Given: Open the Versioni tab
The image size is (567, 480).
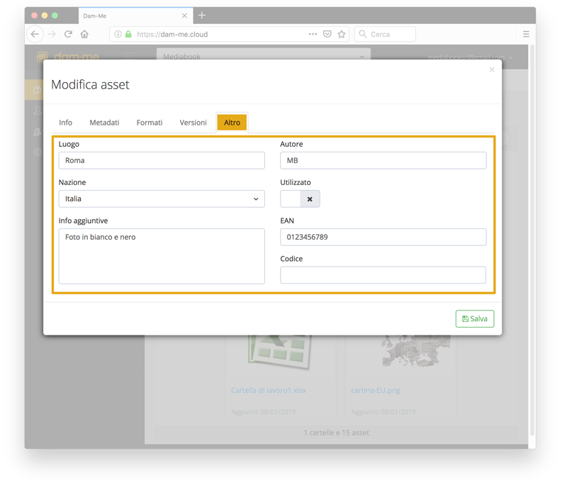Looking at the screenshot, I should coord(193,123).
